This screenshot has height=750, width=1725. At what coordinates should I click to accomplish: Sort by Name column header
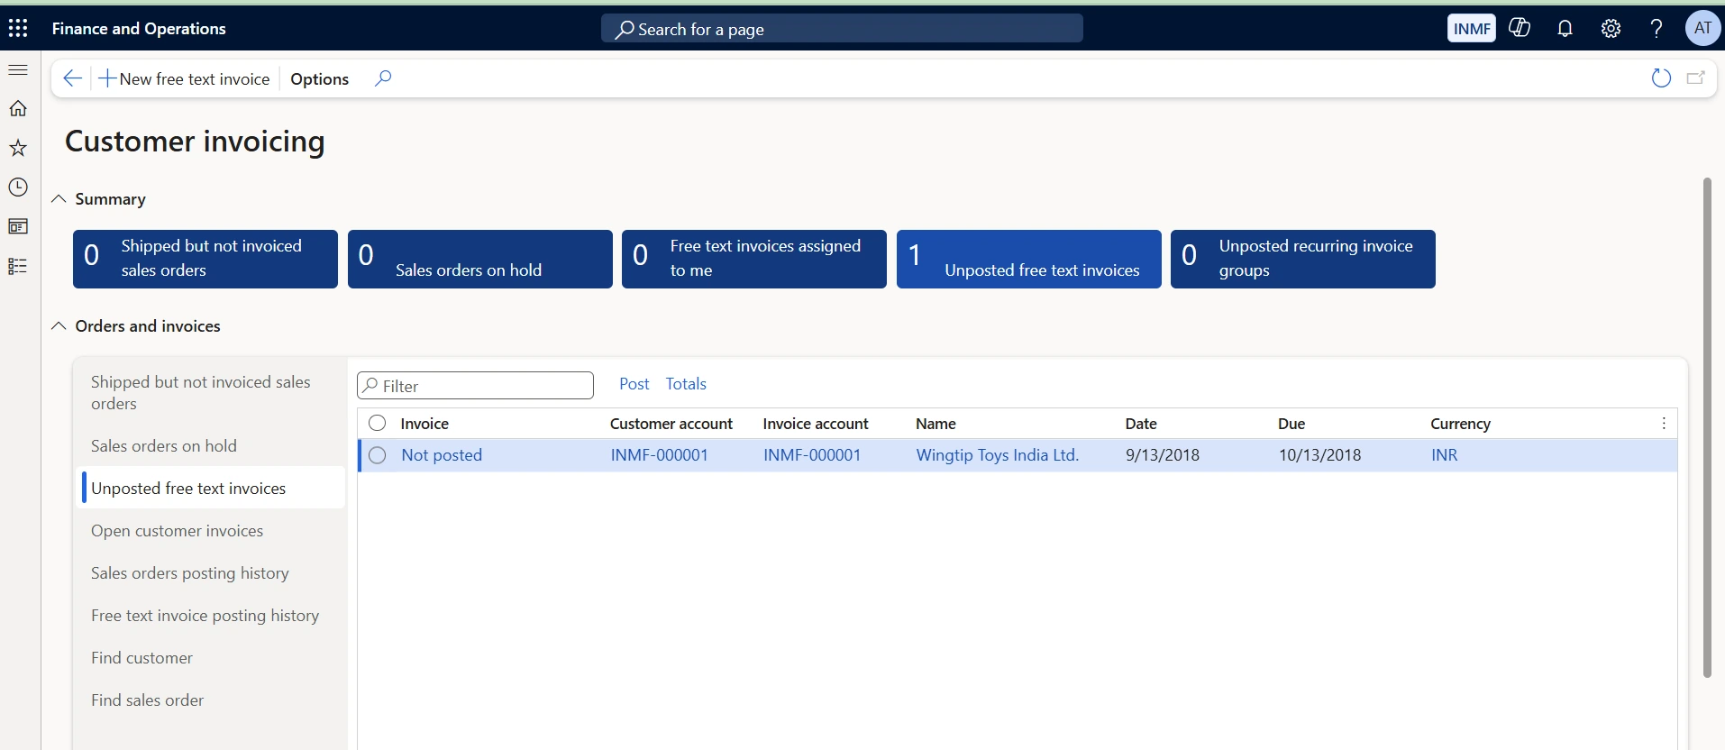[936, 424]
